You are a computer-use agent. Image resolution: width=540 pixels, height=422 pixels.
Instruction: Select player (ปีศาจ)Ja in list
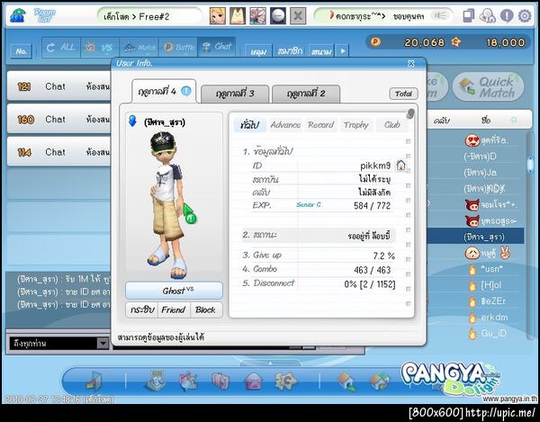pyautogui.click(x=480, y=172)
